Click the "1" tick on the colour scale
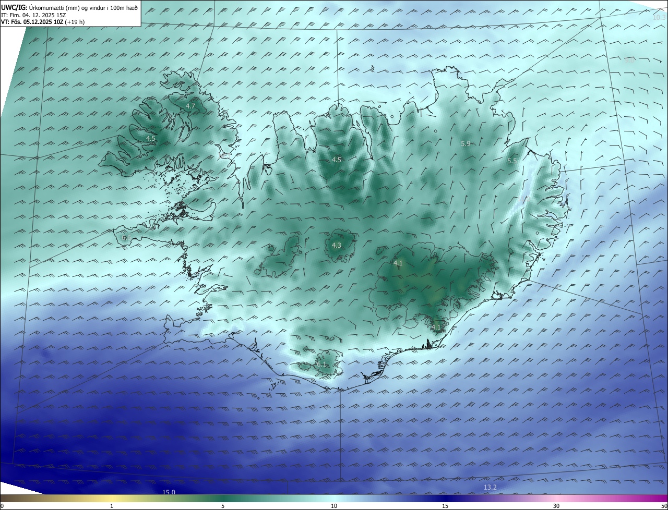This screenshot has height=510, width=668. pyautogui.click(x=112, y=506)
